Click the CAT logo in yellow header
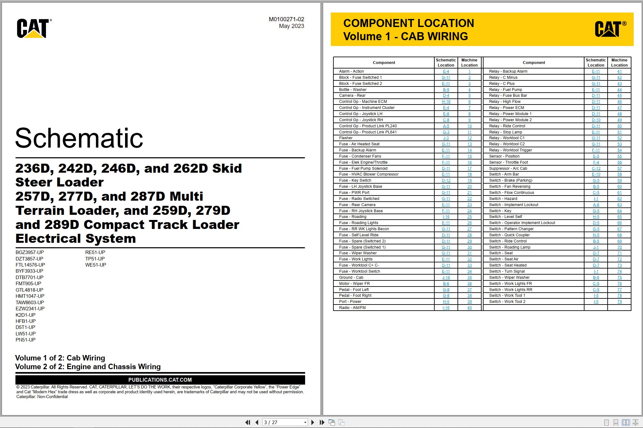 tap(610, 29)
